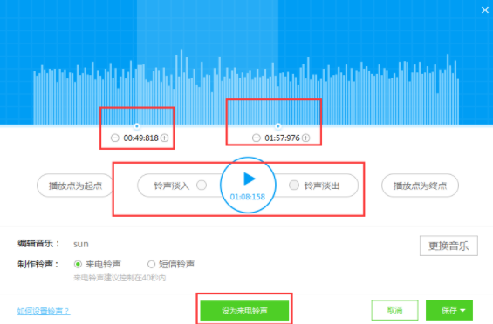Click the minus icon beside end time 01:57:976
Image resolution: width=493 pixels, height=324 pixels.
tap(257, 138)
